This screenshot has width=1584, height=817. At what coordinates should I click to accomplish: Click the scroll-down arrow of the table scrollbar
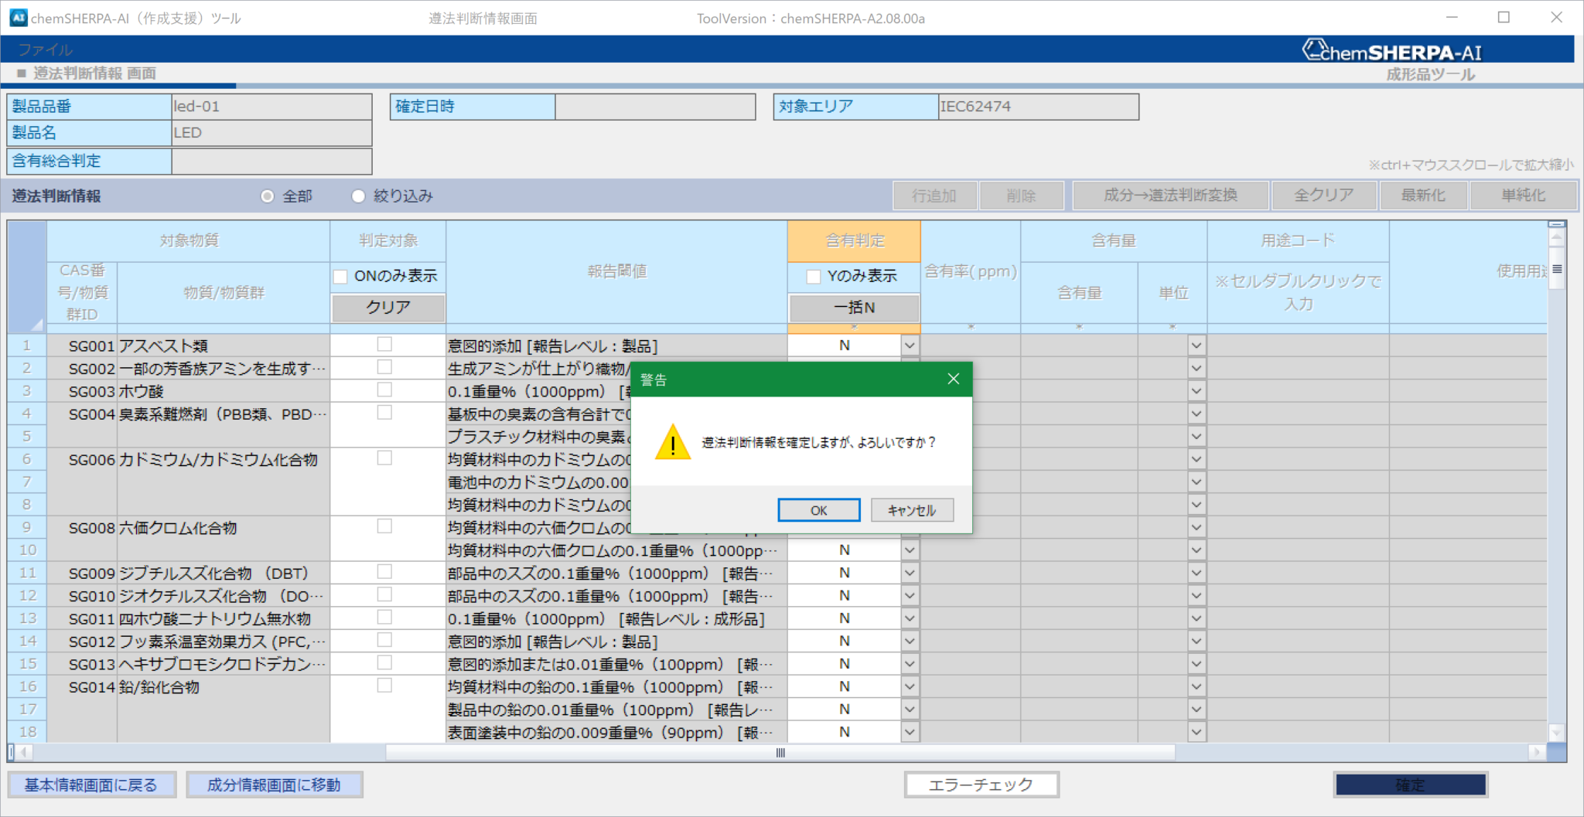click(1556, 731)
